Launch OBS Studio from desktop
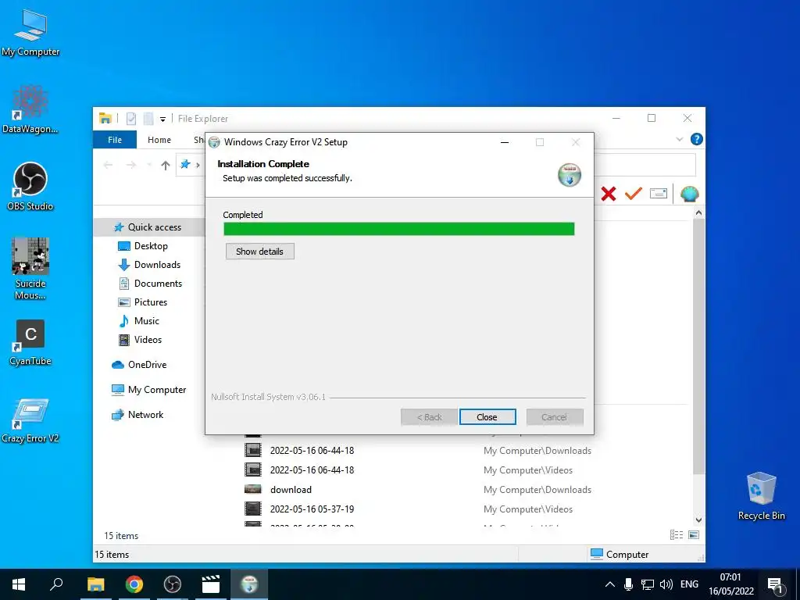This screenshot has width=800, height=600. (30, 186)
